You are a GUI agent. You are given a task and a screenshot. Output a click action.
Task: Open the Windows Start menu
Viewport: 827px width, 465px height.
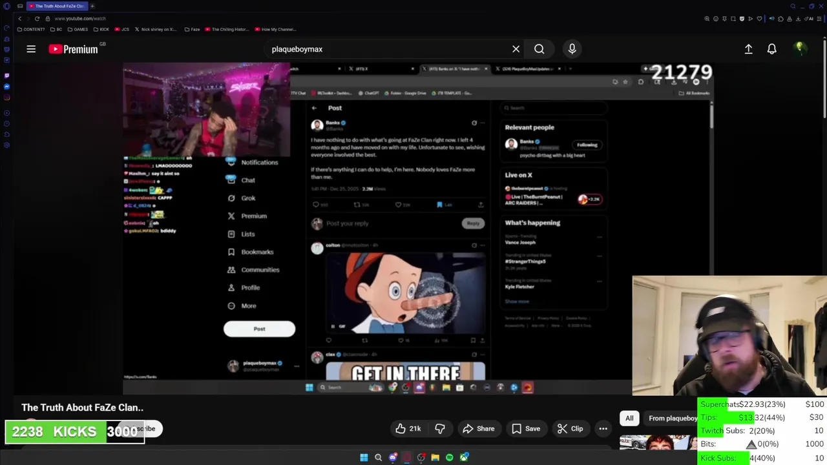[x=364, y=457]
